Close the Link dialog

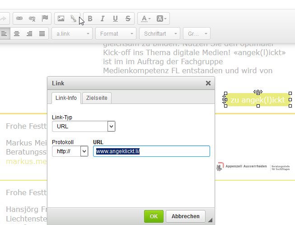coord(208,83)
